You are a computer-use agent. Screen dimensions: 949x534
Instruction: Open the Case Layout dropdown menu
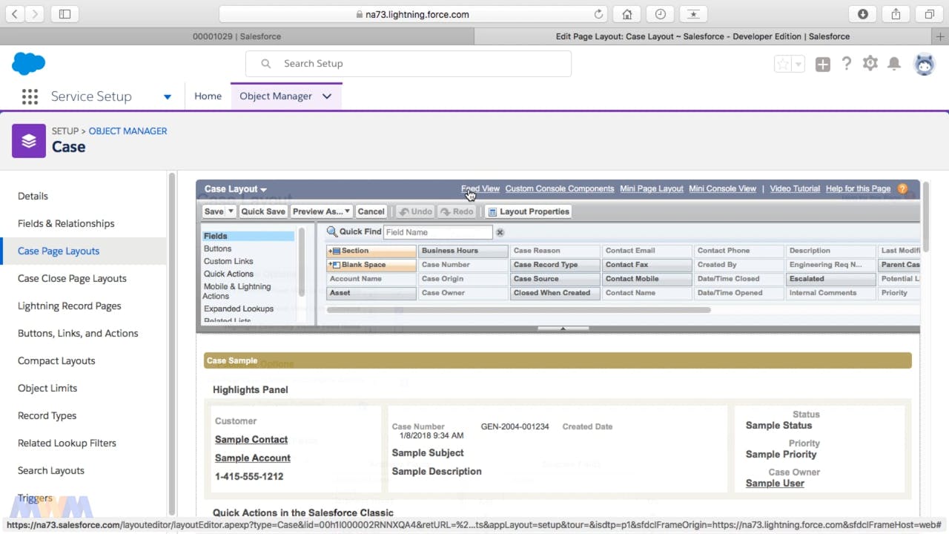click(x=235, y=189)
